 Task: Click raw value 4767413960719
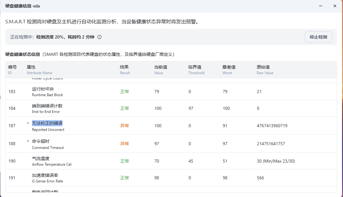coord(272,126)
